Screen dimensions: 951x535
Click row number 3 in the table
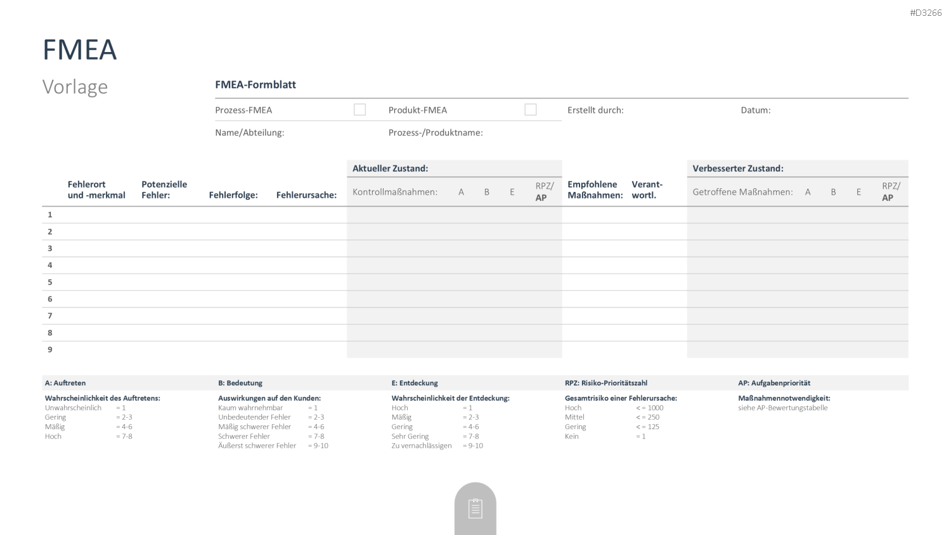[49, 248]
